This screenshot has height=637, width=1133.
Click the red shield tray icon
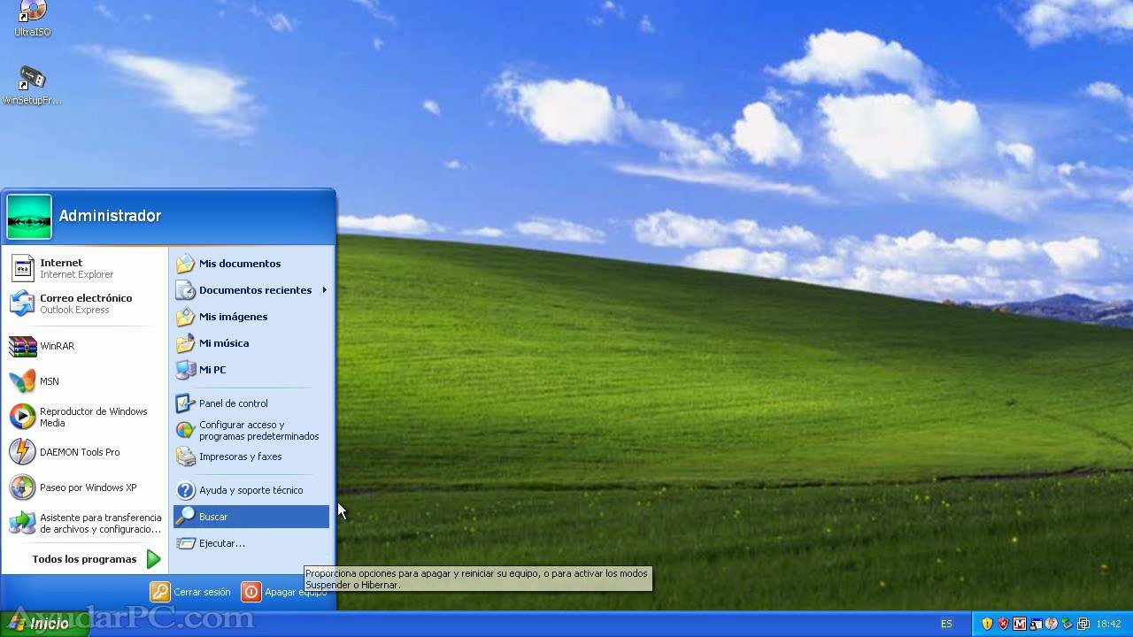(x=1003, y=624)
